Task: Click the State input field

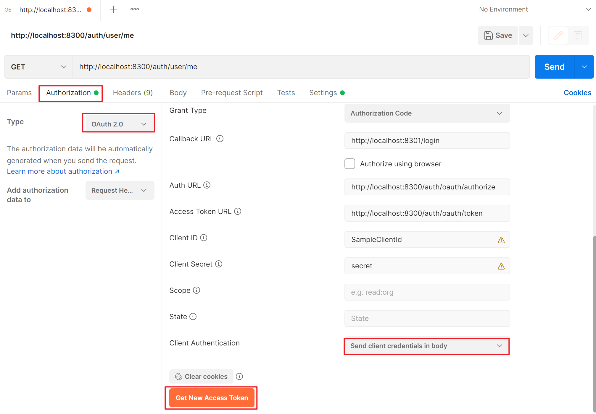Action: pyautogui.click(x=427, y=319)
